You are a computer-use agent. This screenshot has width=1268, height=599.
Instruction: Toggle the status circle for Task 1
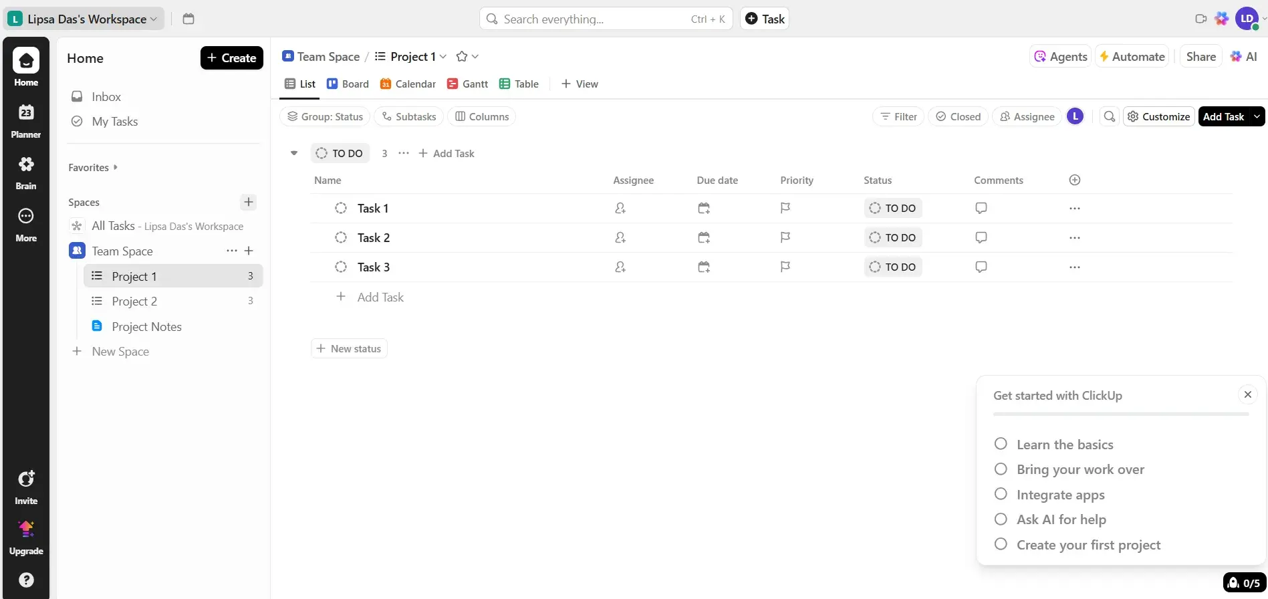point(341,208)
